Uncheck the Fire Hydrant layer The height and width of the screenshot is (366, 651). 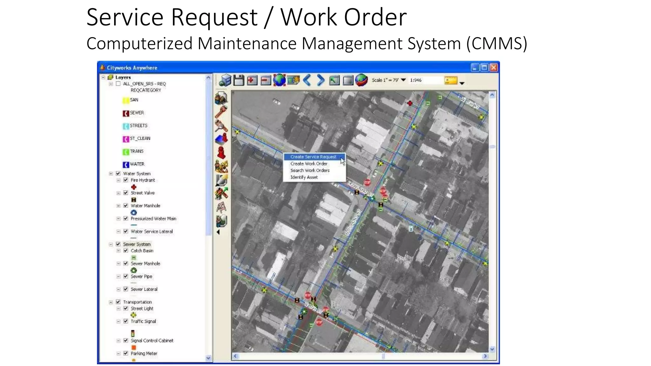point(126,180)
